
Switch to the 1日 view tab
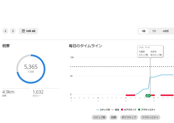[x=144, y=31]
